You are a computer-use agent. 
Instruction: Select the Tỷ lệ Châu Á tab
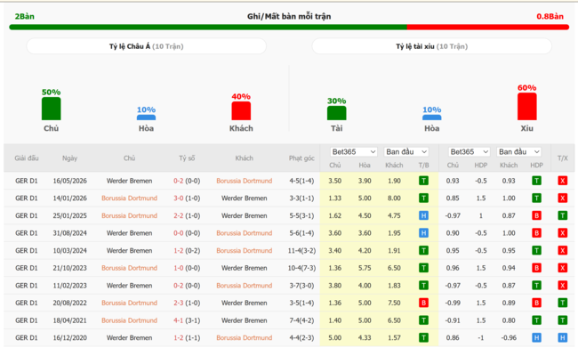[147, 46]
